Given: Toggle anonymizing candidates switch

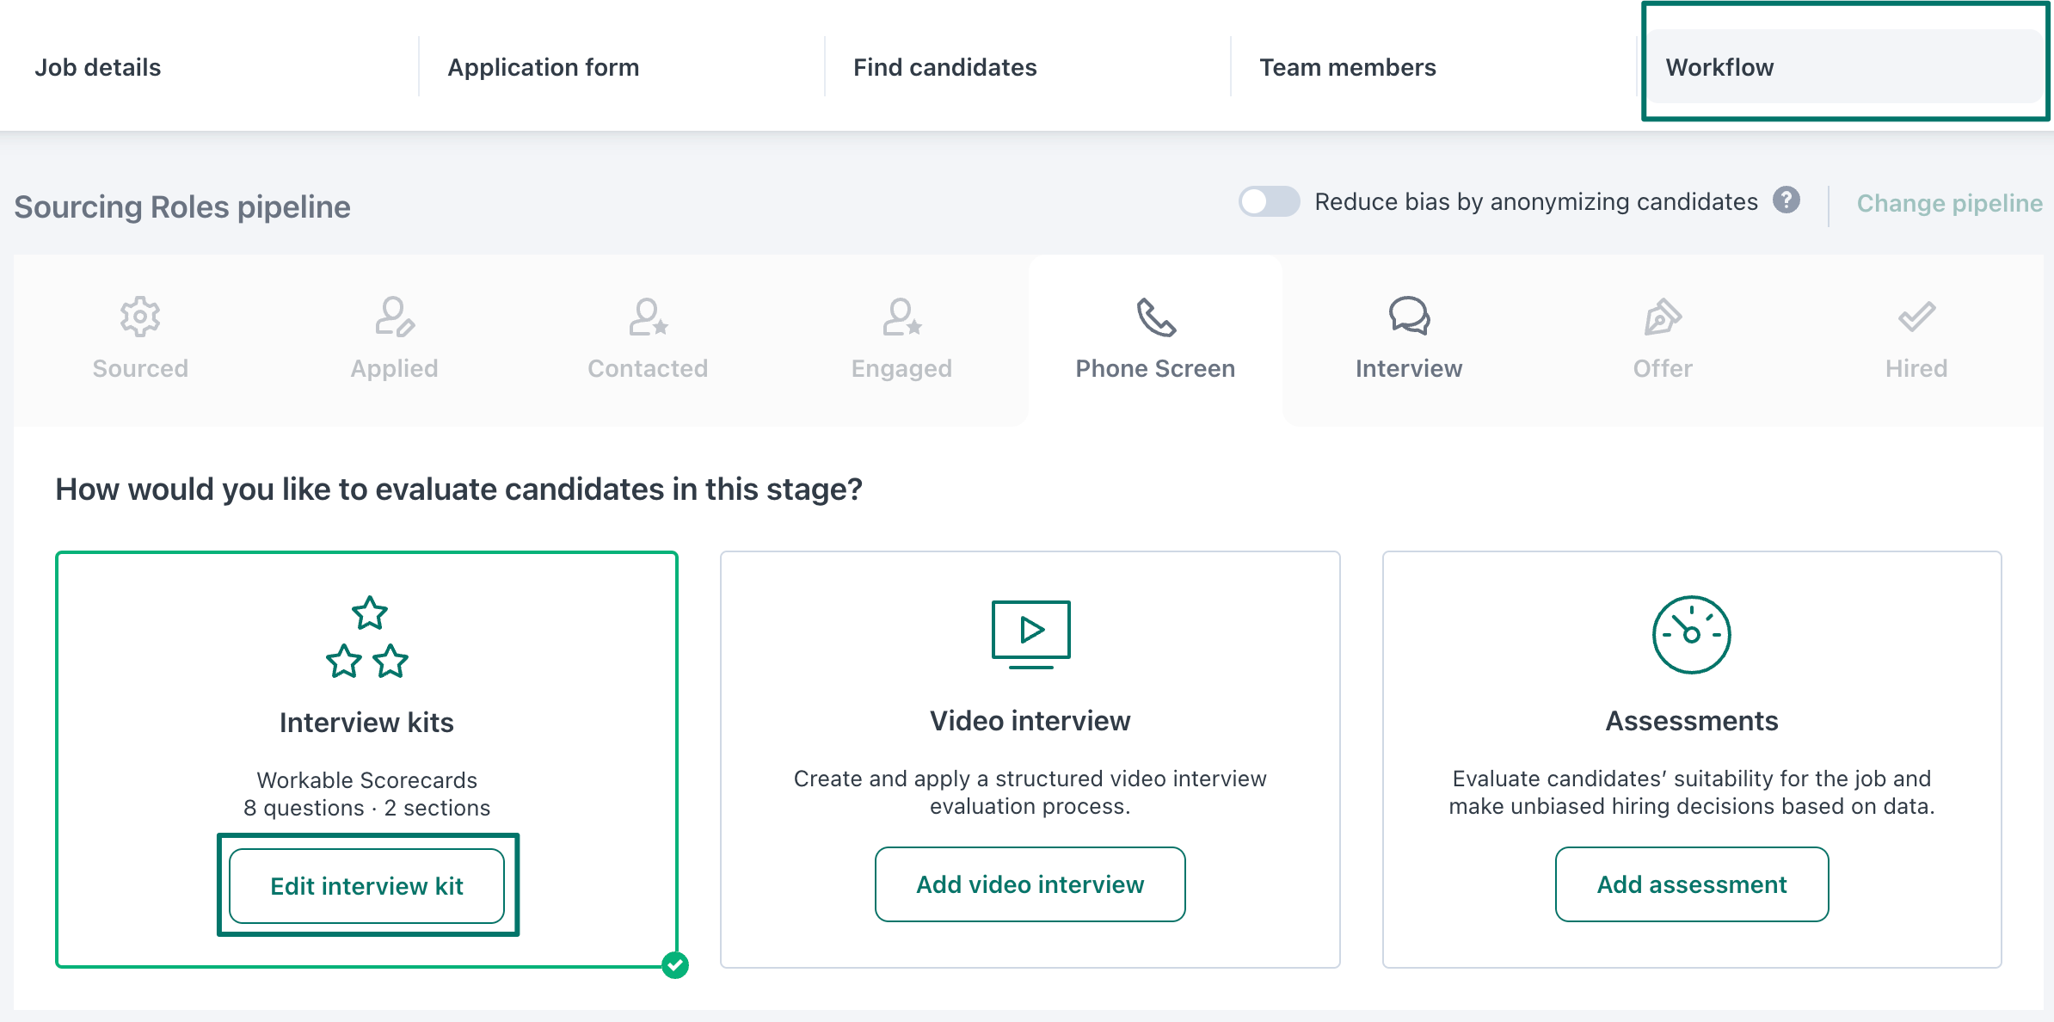Looking at the screenshot, I should (1269, 201).
